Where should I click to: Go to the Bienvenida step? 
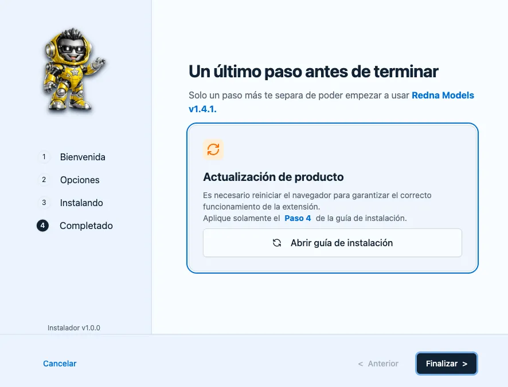[83, 157]
